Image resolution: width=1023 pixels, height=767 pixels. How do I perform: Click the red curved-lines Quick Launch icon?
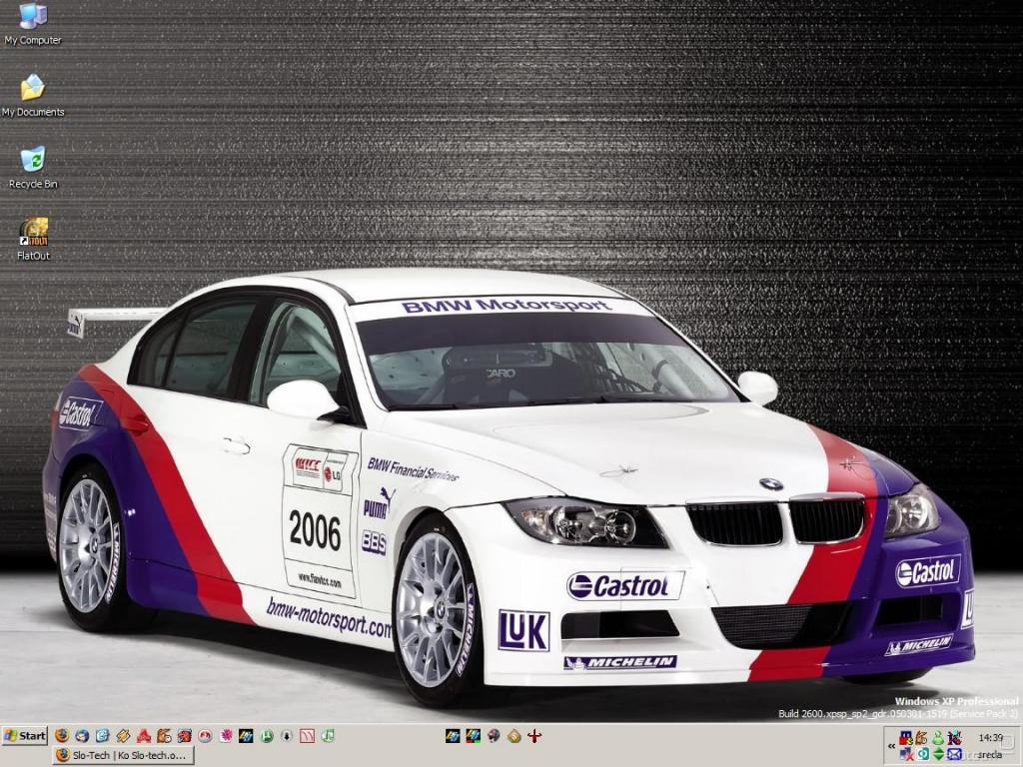[308, 736]
